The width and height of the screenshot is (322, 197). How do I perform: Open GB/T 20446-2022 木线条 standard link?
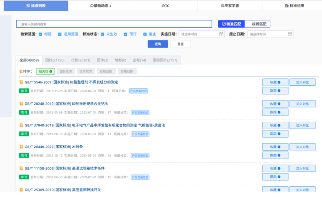[54, 147]
